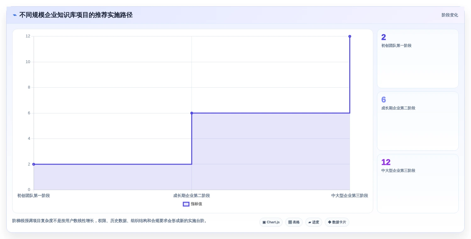Click the y-axis tick label 10

28,62
